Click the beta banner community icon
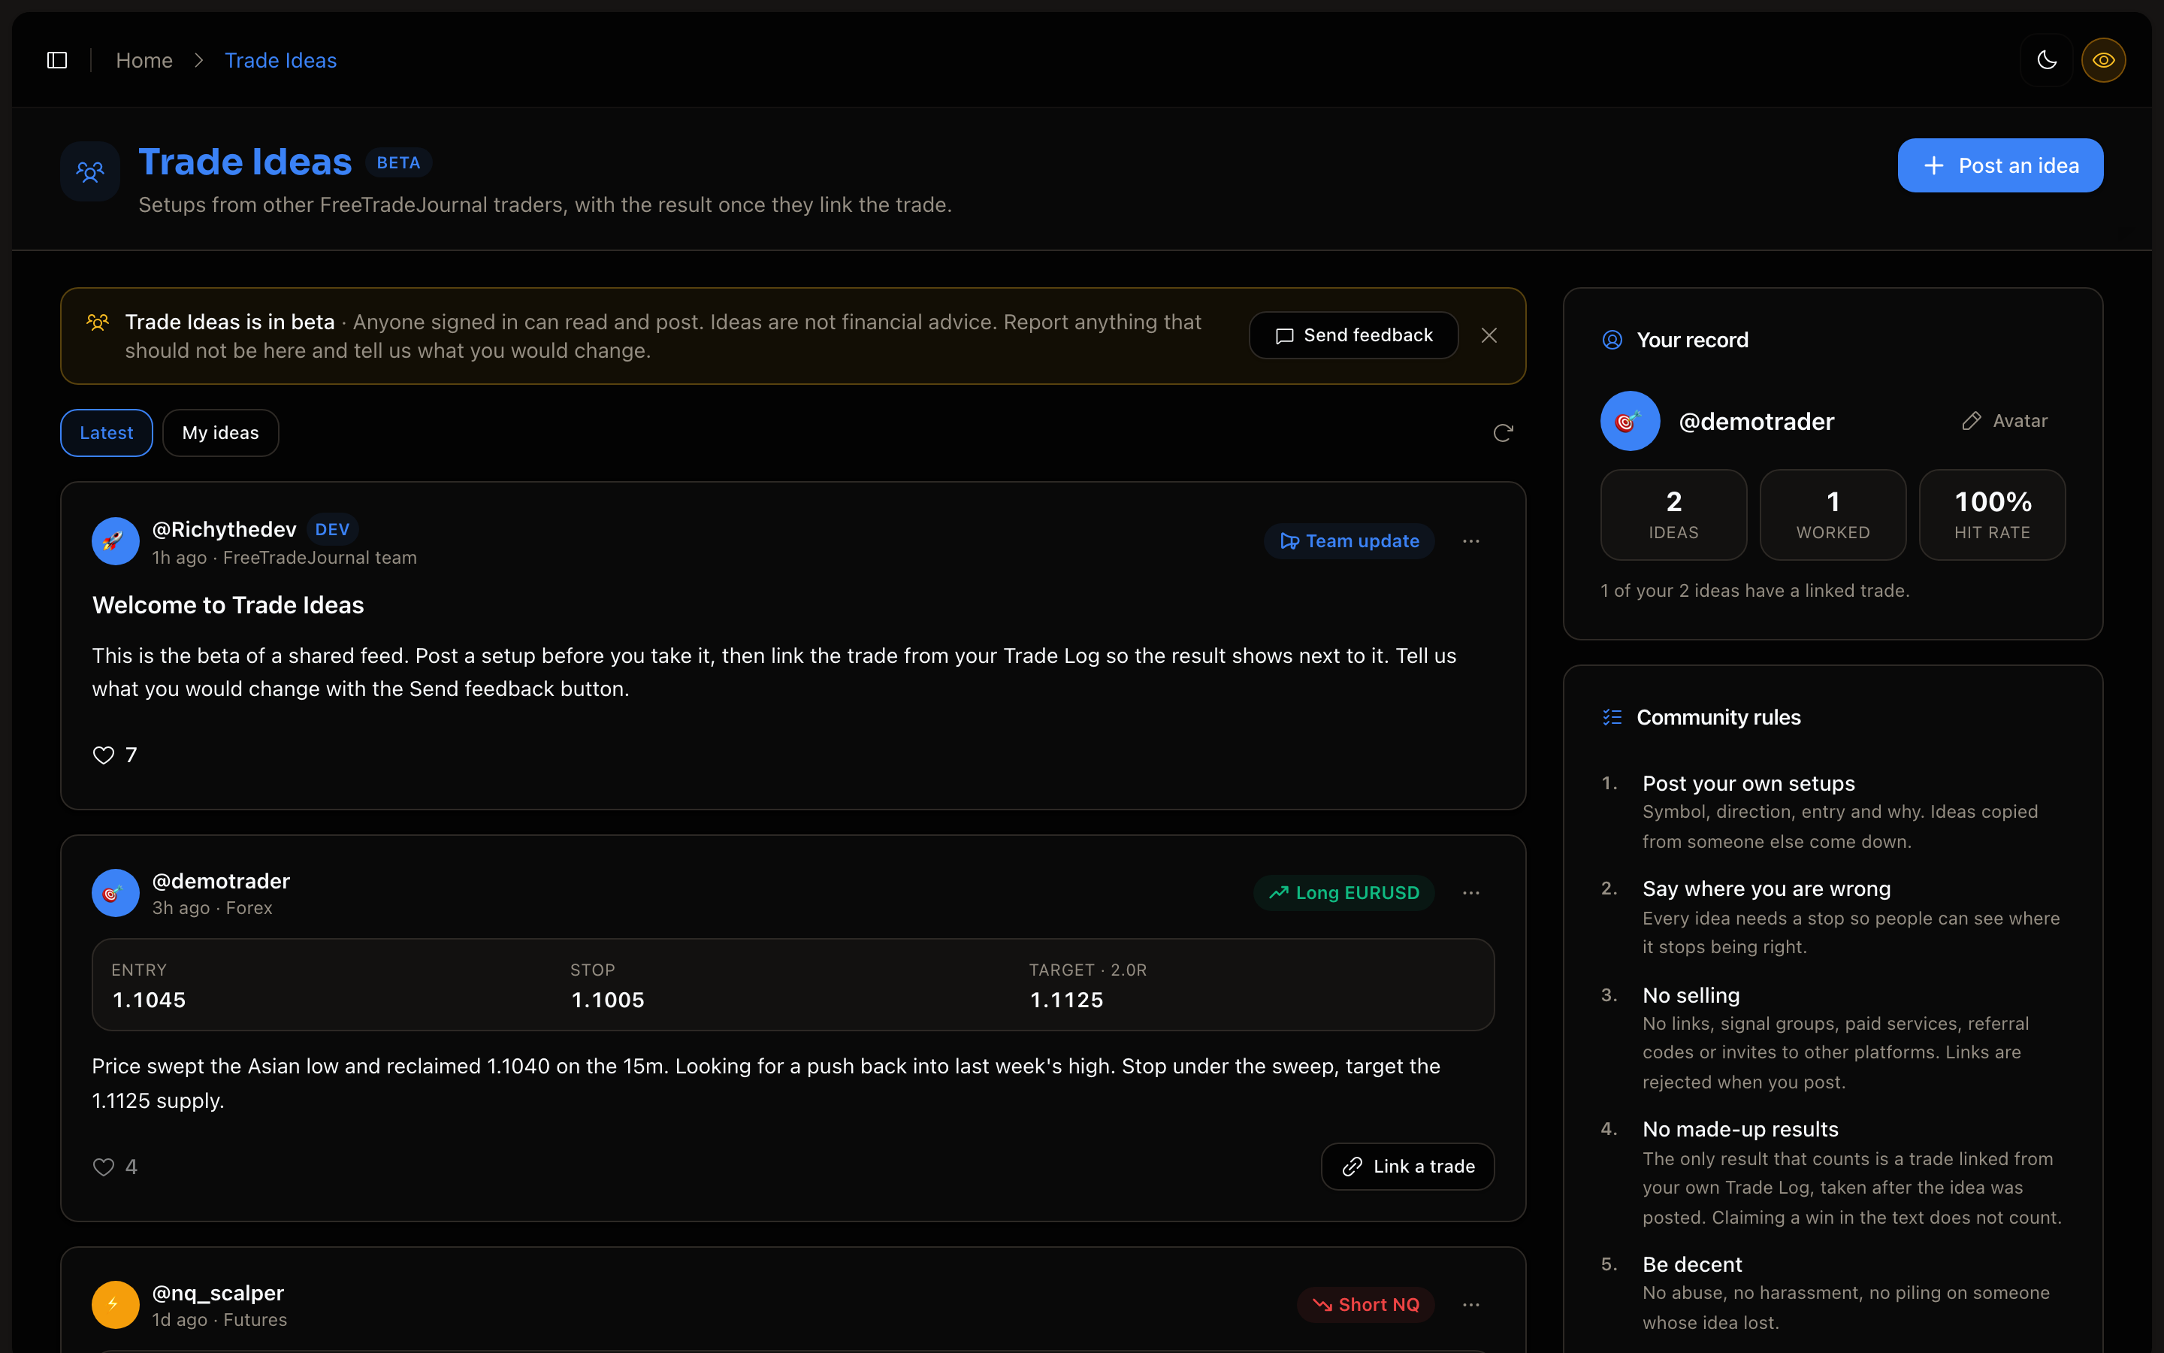The image size is (2164, 1353). (x=98, y=322)
